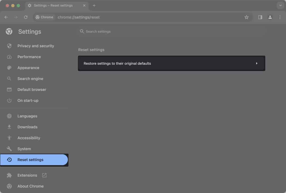Click the Downloads arrow icon
This screenshot has height=193, width=286.
coord(9,127)
